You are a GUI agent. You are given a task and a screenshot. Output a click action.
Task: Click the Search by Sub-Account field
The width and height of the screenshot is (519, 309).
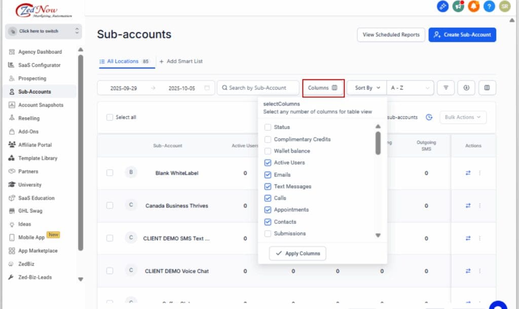coord(258,88)
